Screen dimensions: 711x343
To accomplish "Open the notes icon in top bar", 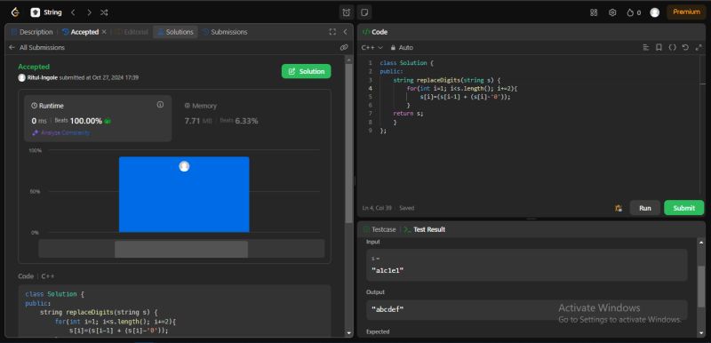I will click(x=364, y=12).
